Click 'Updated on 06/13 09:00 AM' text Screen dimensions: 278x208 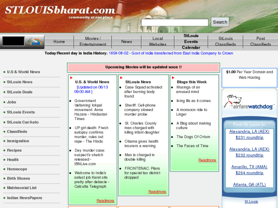coord(91,89)
